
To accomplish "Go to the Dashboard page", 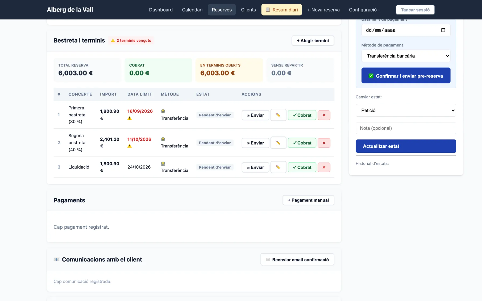I will click(161, 10).
